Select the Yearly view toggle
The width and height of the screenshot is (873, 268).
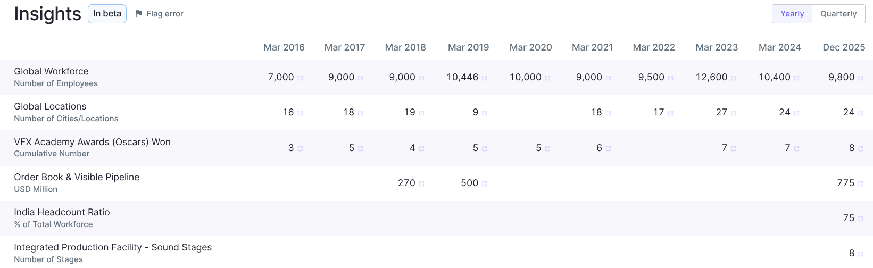pos(792,14)
